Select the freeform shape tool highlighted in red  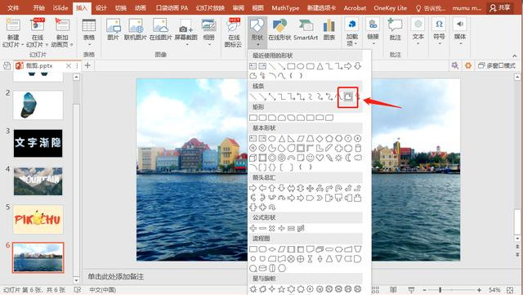348,97
